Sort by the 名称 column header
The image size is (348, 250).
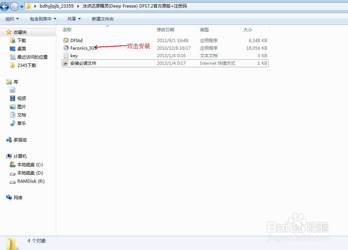[67, 29]
